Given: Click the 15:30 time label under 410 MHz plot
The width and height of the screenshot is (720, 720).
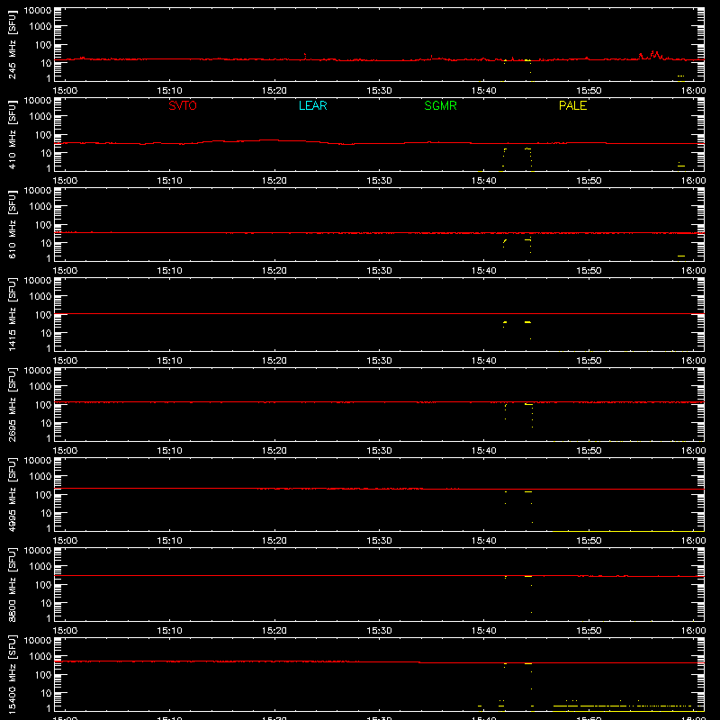Looking at the screenshot, I should 379,181.
